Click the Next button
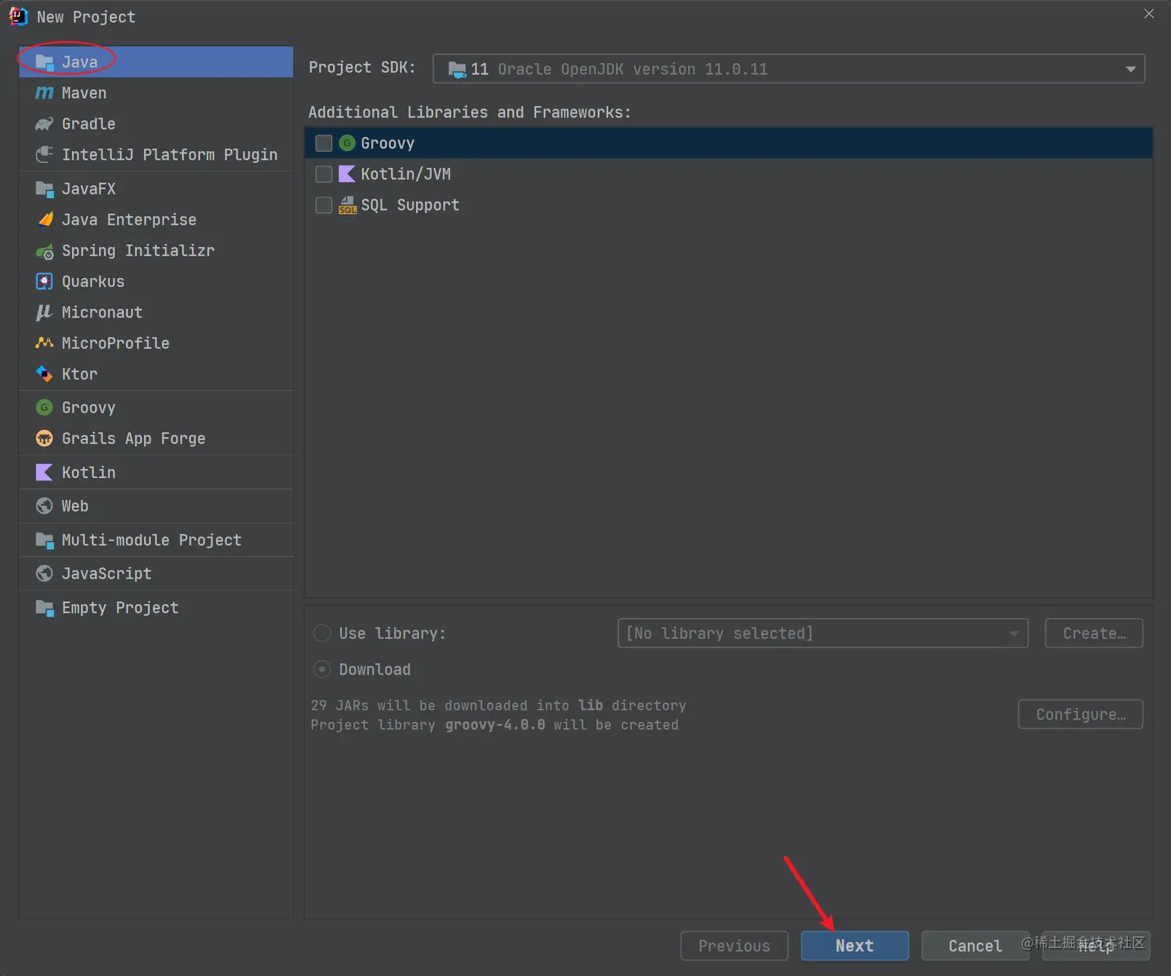The height and width of the screenshot is (976, 1171). click(x=854, y=946)
